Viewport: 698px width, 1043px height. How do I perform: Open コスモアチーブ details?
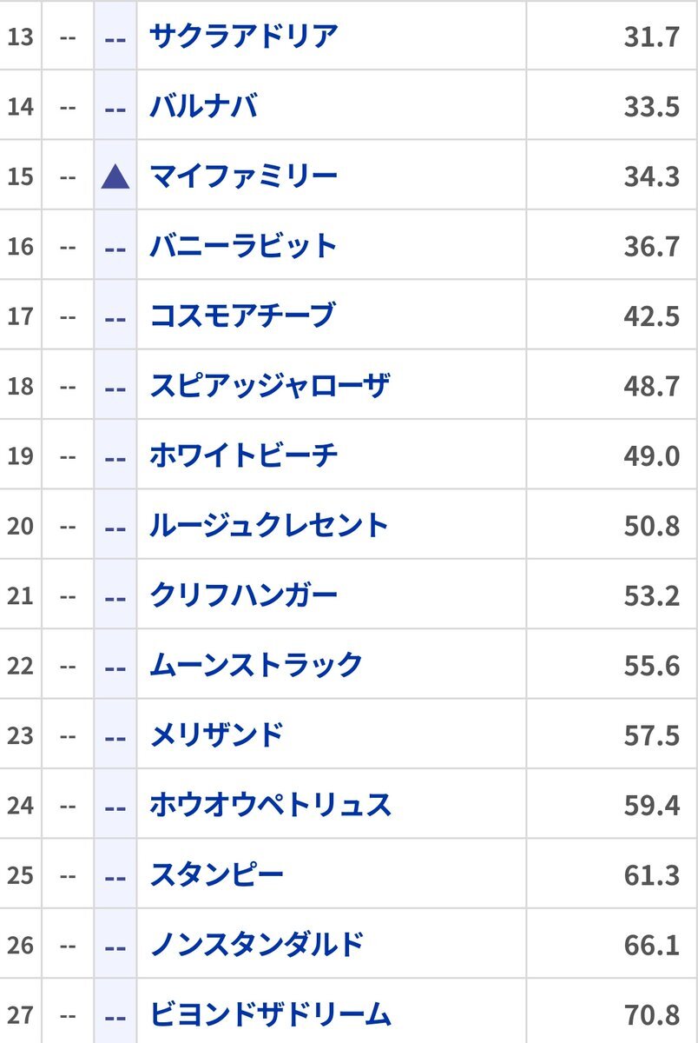[242, 316]
